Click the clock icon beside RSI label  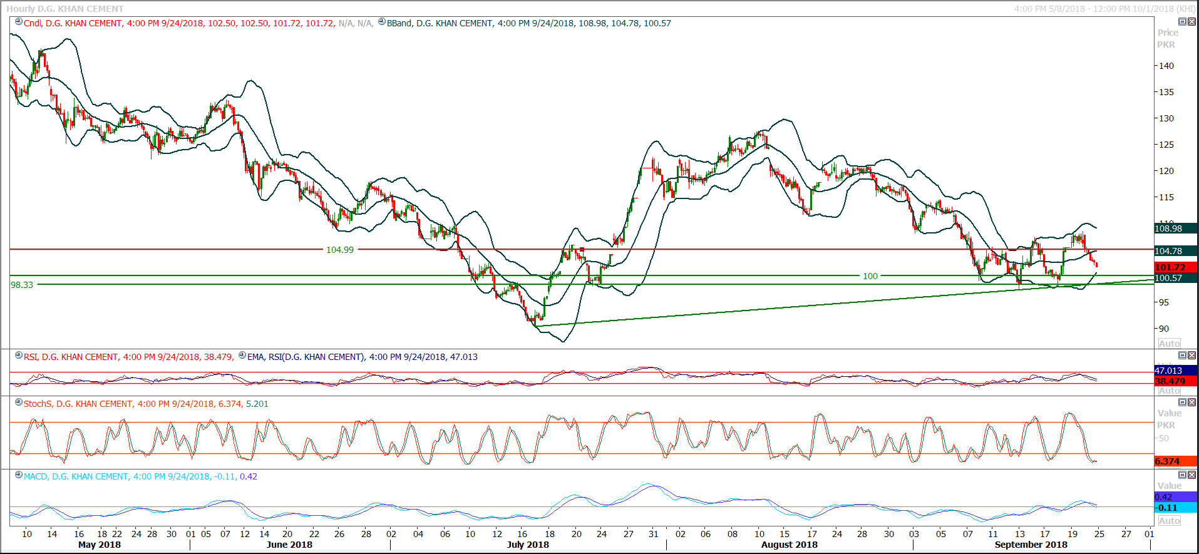coord(19,356)
